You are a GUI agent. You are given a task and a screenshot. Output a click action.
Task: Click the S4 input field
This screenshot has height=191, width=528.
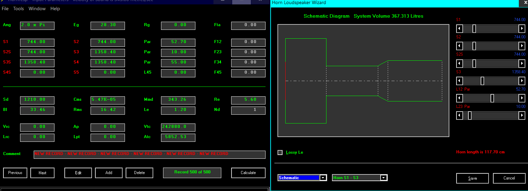(x=108, y=63)
